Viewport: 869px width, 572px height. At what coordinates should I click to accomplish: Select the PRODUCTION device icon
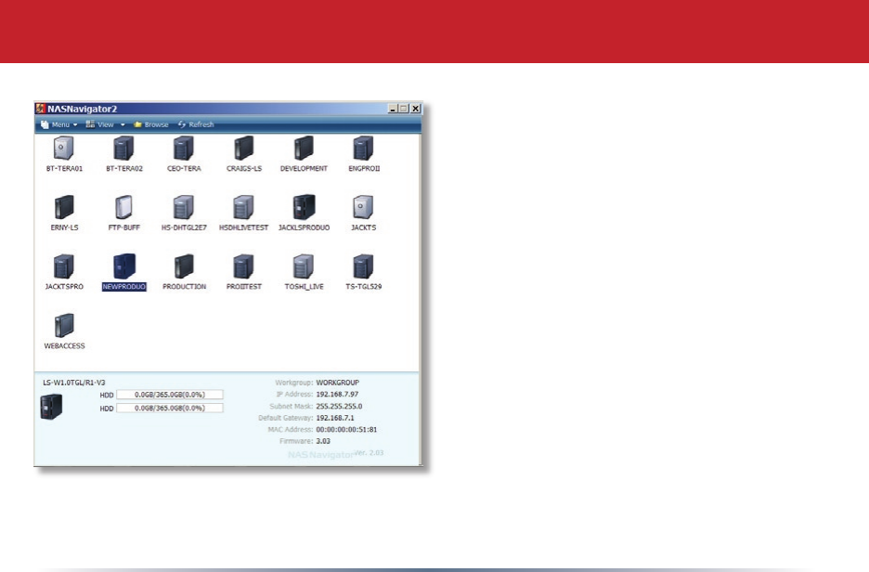pyautogui.click(x=184, y=266)
